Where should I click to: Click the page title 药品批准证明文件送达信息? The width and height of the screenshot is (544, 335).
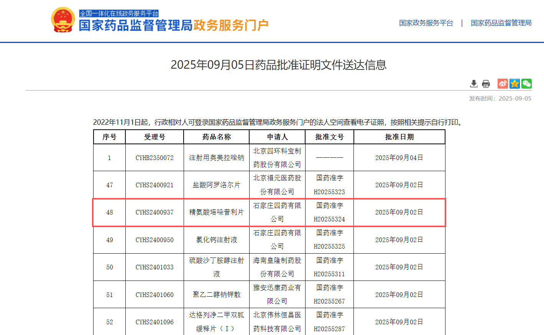pyautogui.click(x=278, y=65)
